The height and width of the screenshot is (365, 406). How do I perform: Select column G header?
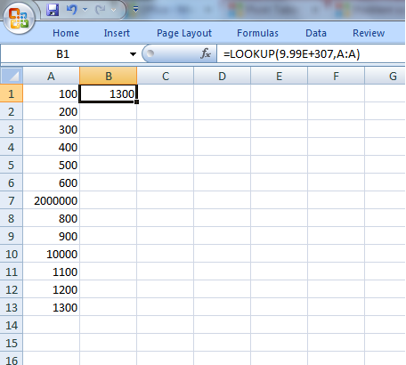coord(386,76)
